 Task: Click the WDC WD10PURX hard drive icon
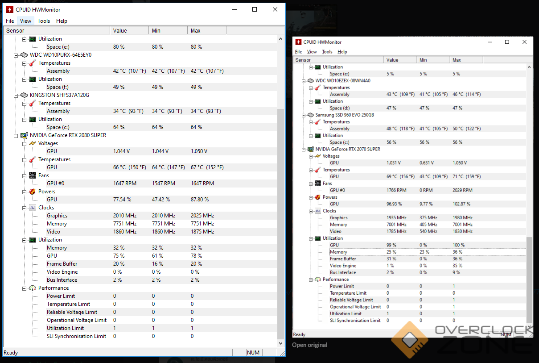[24, 55]
